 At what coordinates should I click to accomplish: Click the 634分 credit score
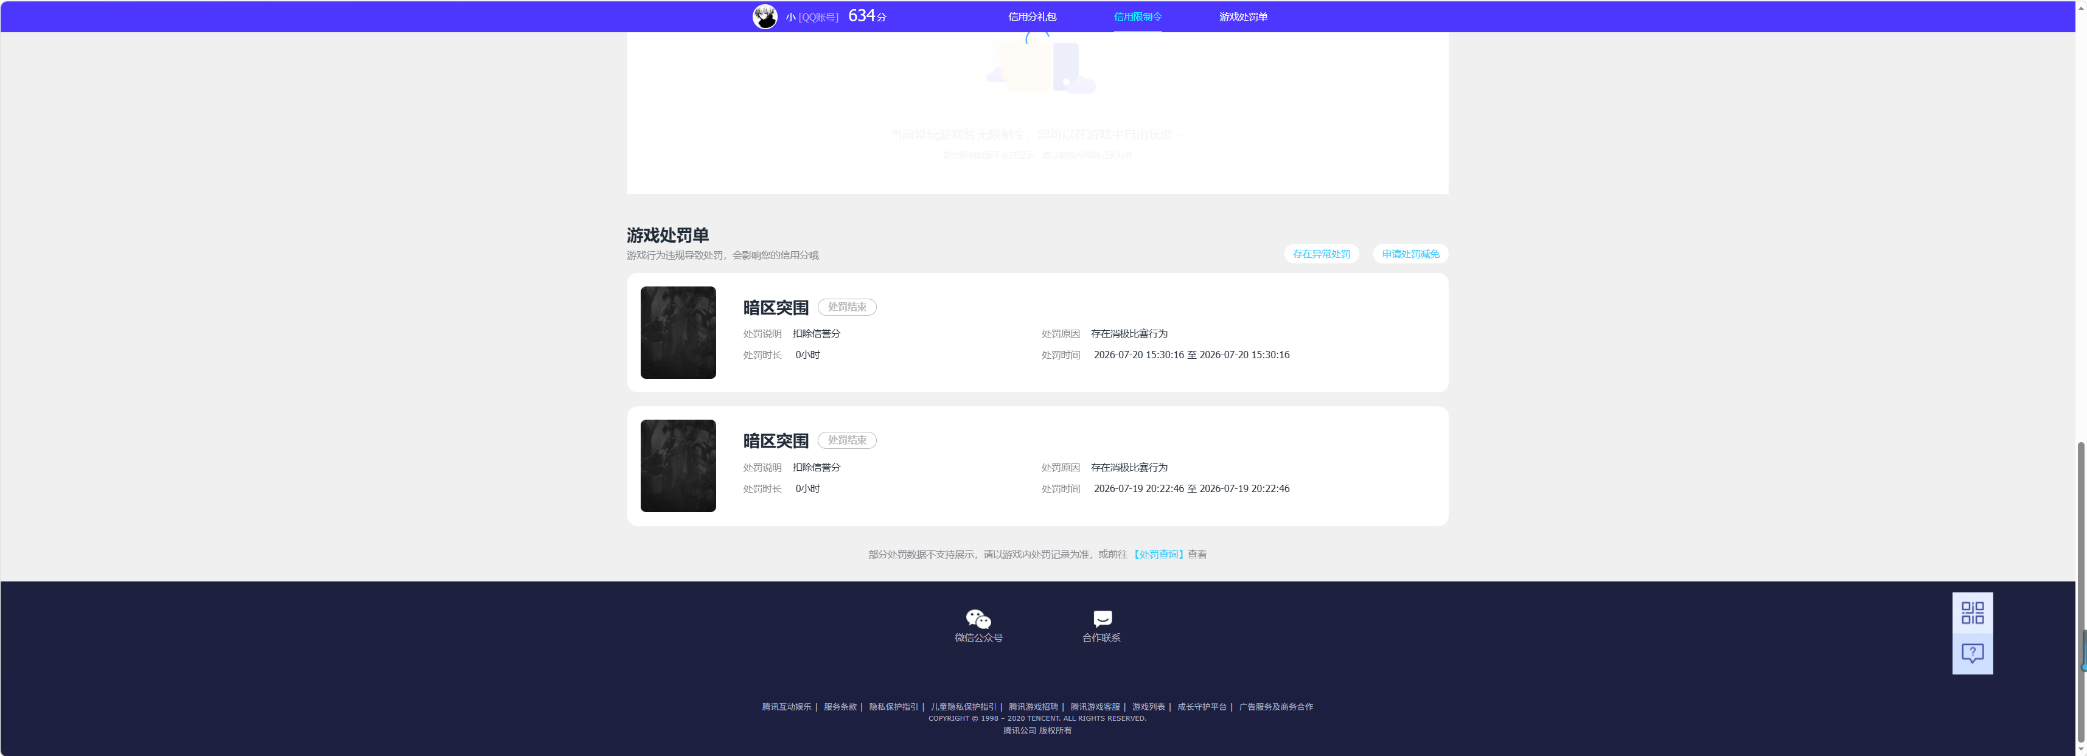click(867, 16)
